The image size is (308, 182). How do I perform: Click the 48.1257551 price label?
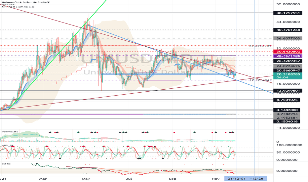(288, 13)
